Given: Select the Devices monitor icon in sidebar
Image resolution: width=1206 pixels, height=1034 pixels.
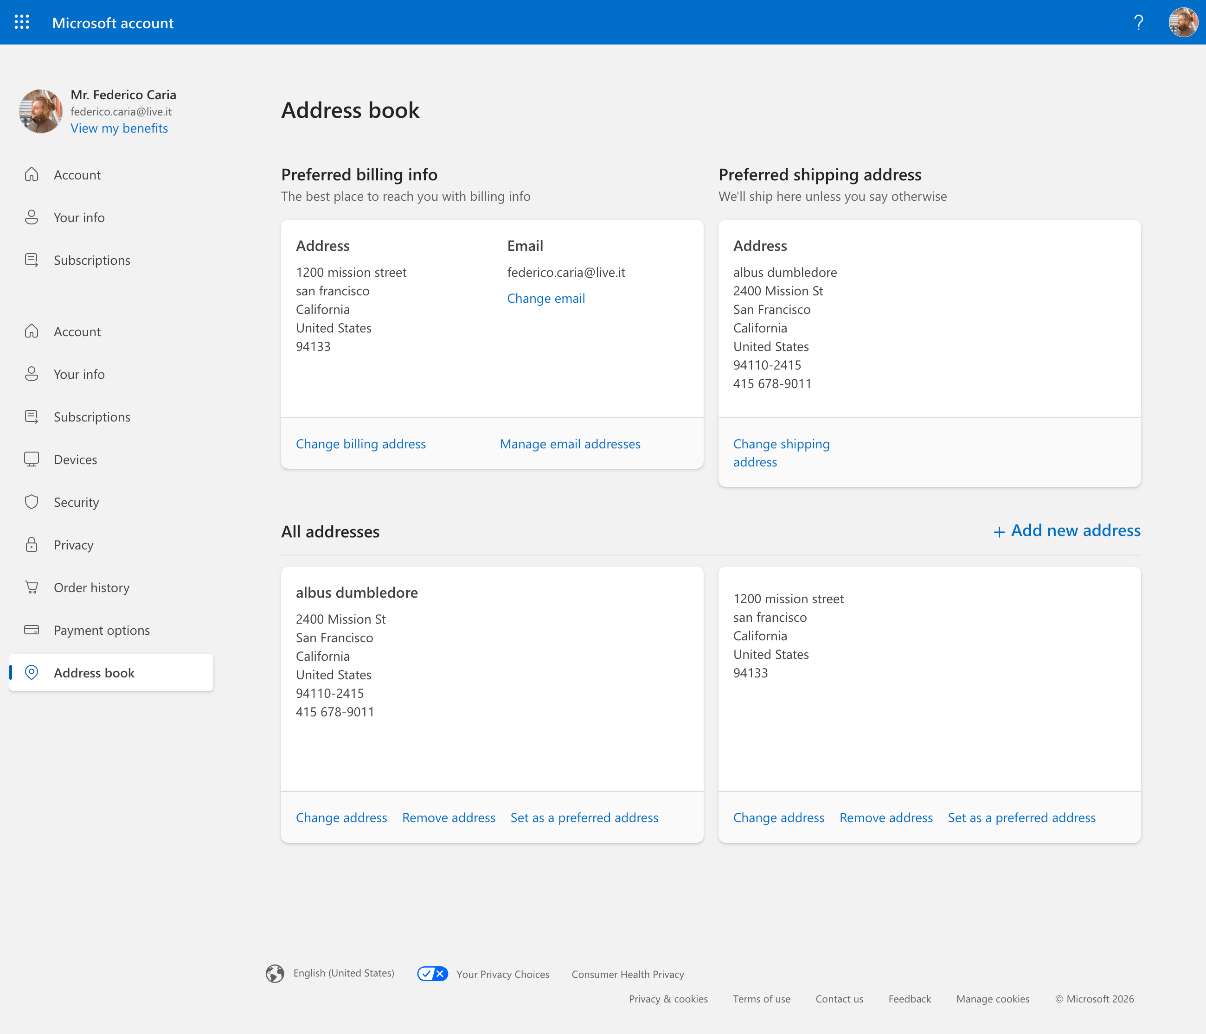Looking at the screenshot, I should pyautogui.click(x=32, y=459).
